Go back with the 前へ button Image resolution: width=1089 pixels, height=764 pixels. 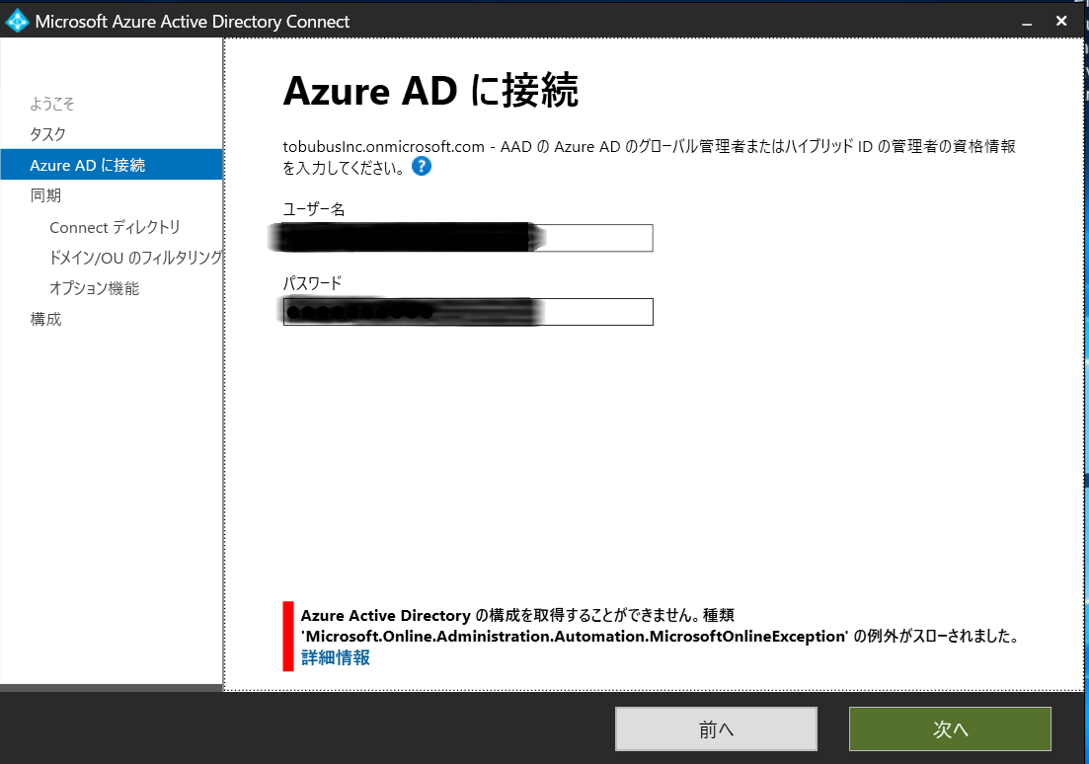tap(716, 729)
